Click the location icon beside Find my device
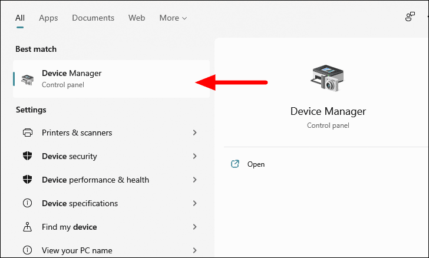Image resolution: width=429 pixels, height=258 pixels. pyautogui.click(x=27, y=227)
